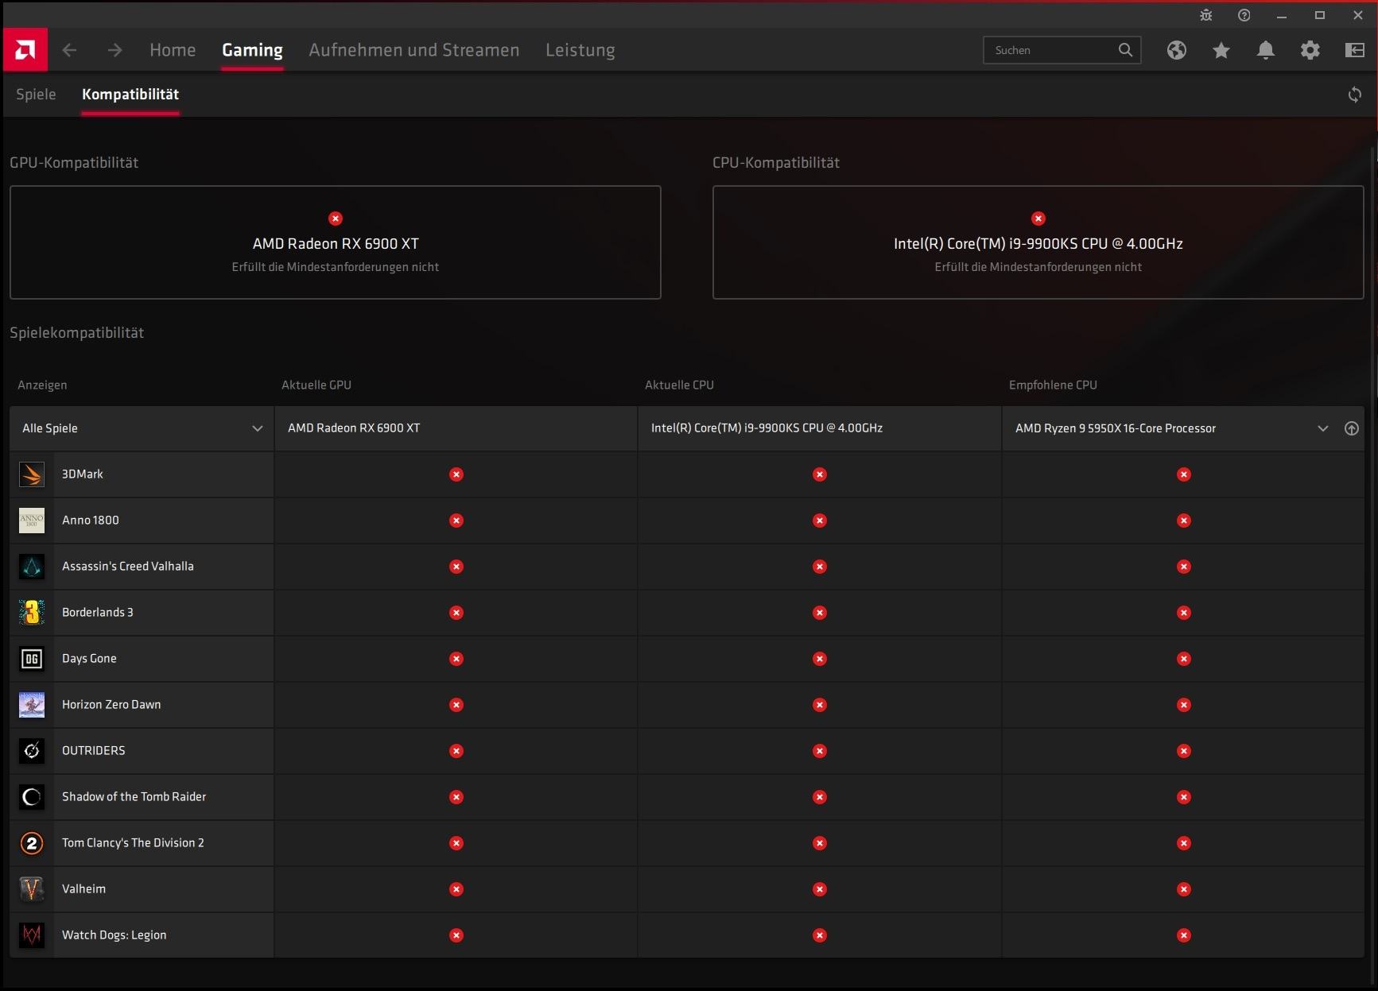Click the Shadow of the Tomb Raider icon
1378x991 pixels.
click(x=32, y=797)
